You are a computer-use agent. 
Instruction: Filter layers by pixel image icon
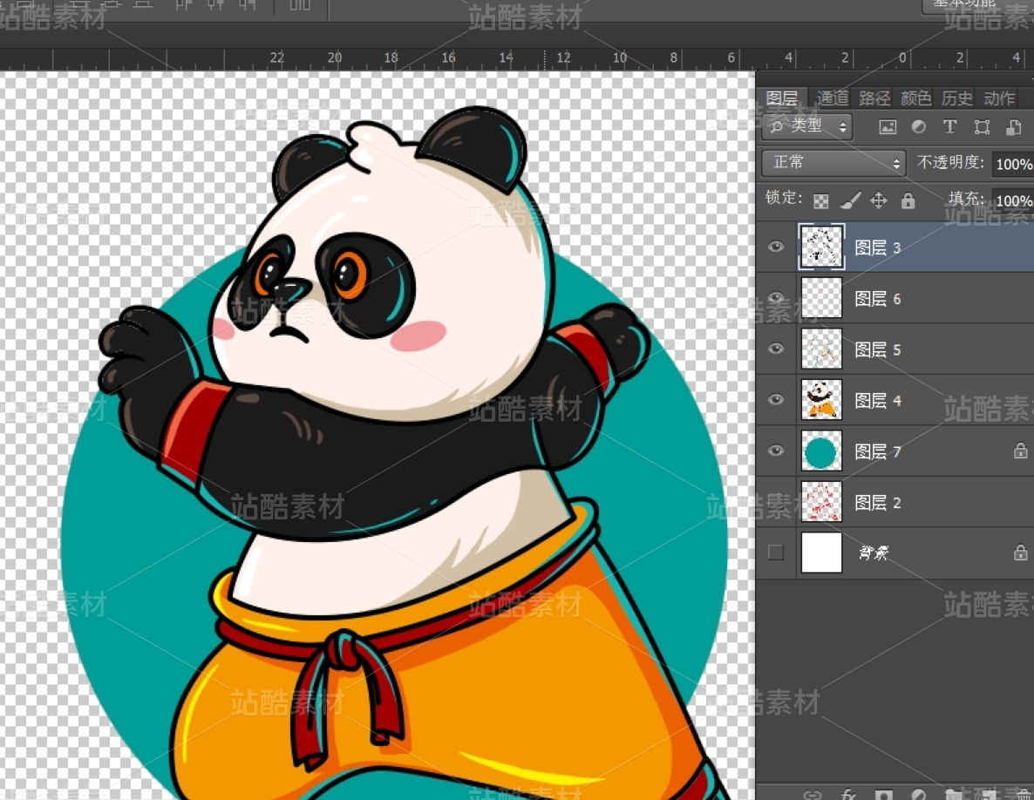888,127
